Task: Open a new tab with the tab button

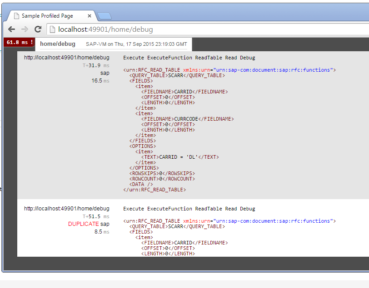Action: pos(105,16)
